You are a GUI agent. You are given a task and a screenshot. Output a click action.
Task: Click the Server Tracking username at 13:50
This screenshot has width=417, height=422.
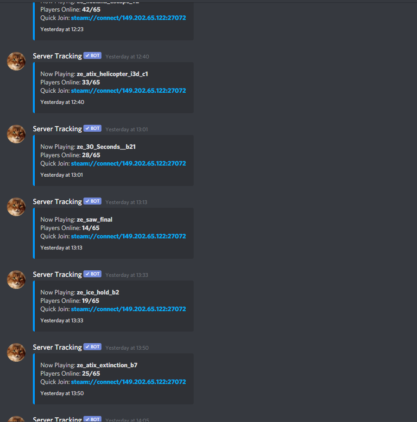pyautogui.click(x=57, y=347)
